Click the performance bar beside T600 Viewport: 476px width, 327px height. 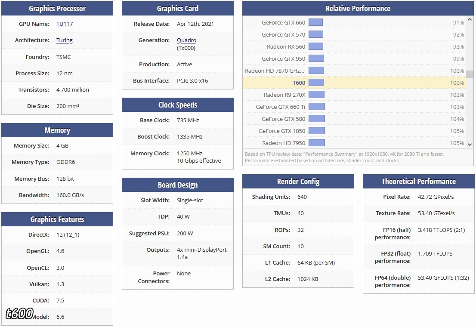click(x=316, y=83)
